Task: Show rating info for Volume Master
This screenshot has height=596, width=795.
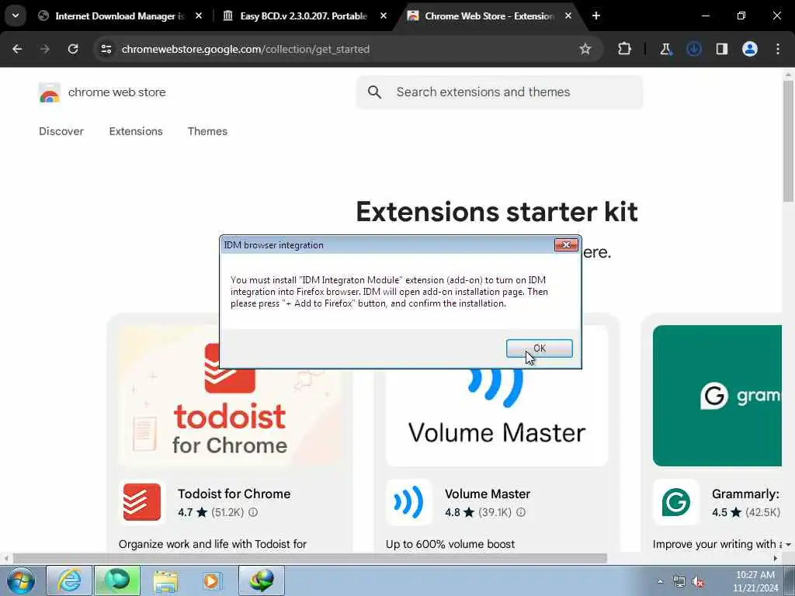Action: 521,512
